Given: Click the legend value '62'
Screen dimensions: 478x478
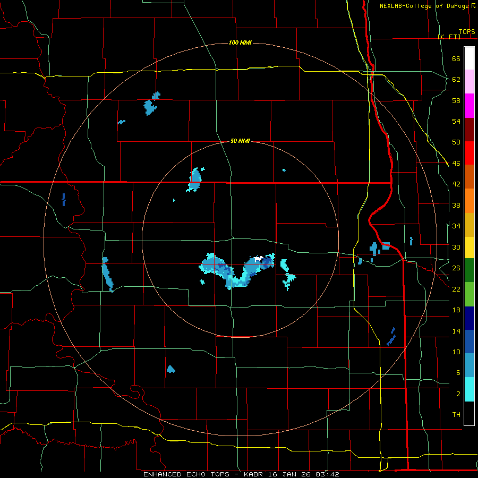Looking at the screenshot, I should 456,80.
